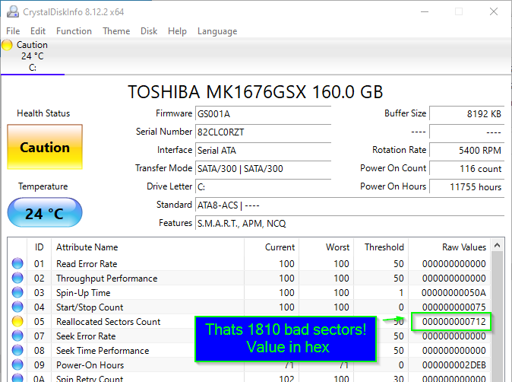The width and height of the screenshot is (512, 382).
Task: Click the Power On Count value 116 count
Action: (467, 169)
